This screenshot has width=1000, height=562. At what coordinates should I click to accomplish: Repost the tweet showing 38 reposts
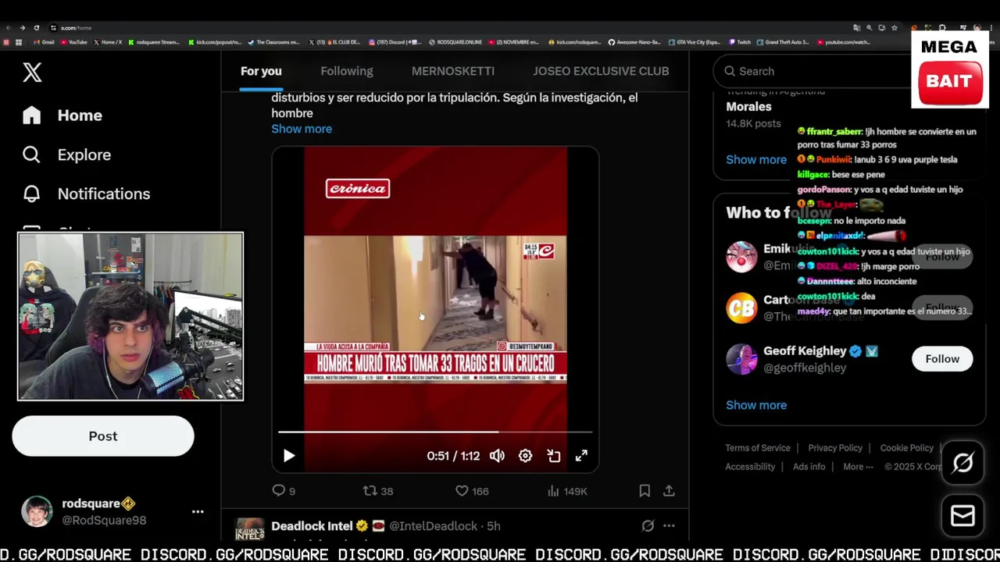378,491
